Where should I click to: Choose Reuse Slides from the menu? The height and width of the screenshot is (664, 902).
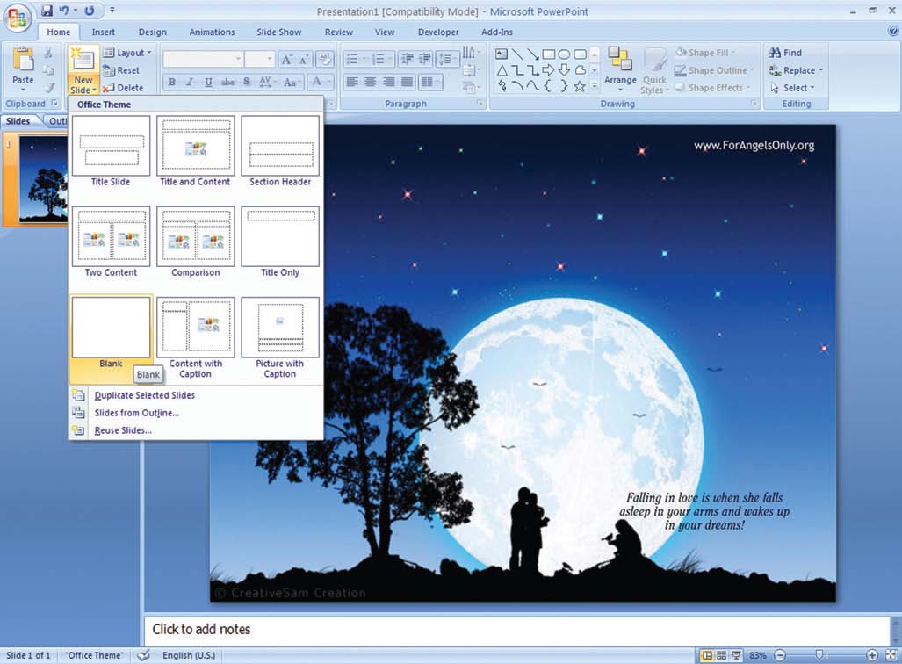[x=123, y=430]
